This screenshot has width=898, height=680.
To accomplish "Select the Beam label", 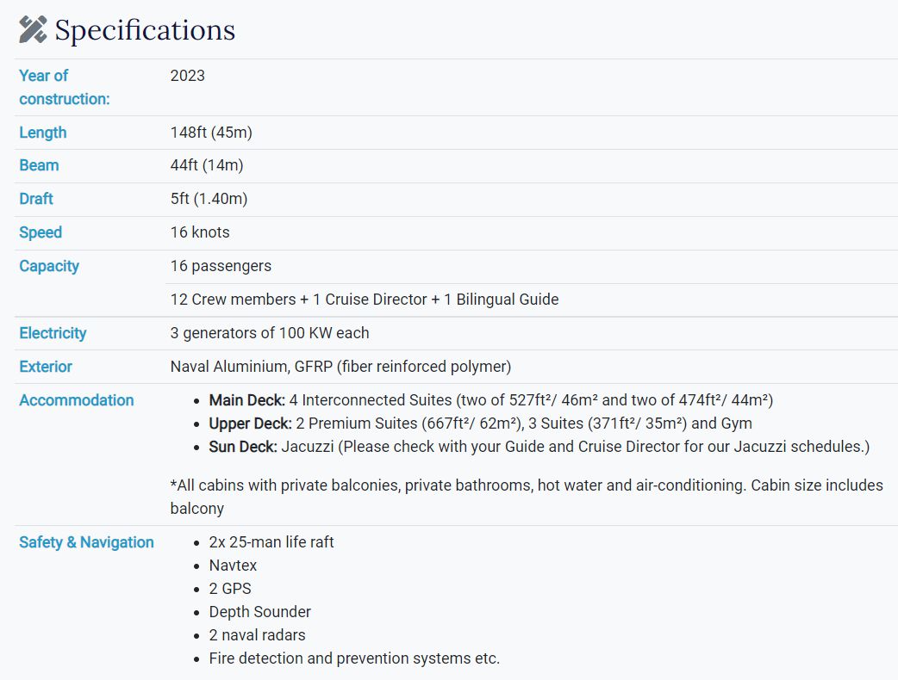I will click(x=39, y=165).
